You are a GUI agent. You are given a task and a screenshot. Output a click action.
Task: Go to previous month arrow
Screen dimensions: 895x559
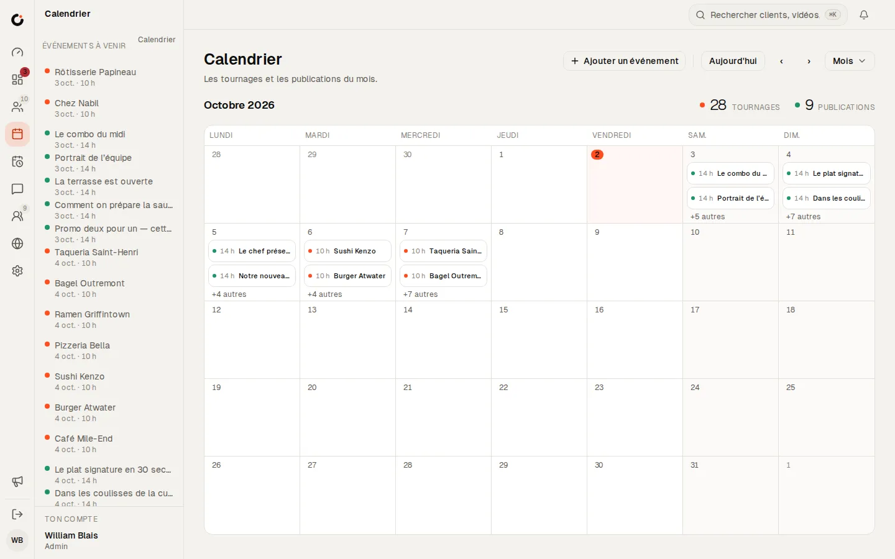click(781, 61)
